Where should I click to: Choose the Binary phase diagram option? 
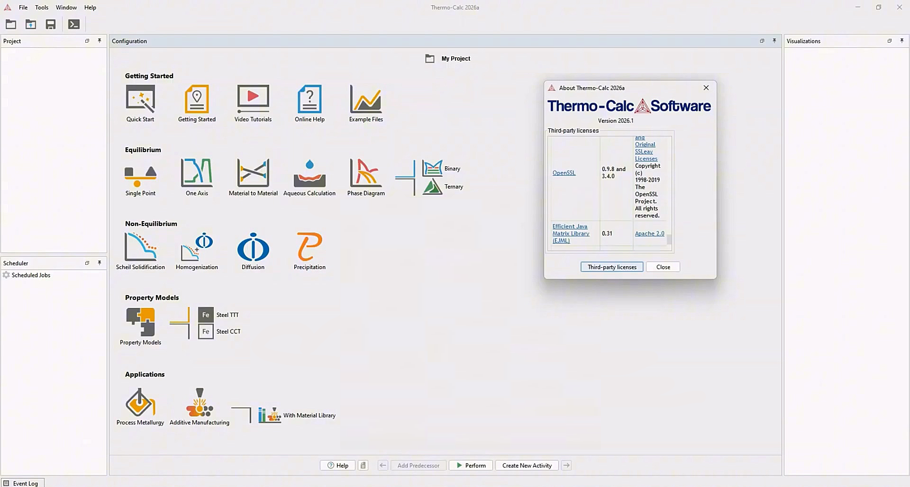pyautogui.click(x=441, y=168)
